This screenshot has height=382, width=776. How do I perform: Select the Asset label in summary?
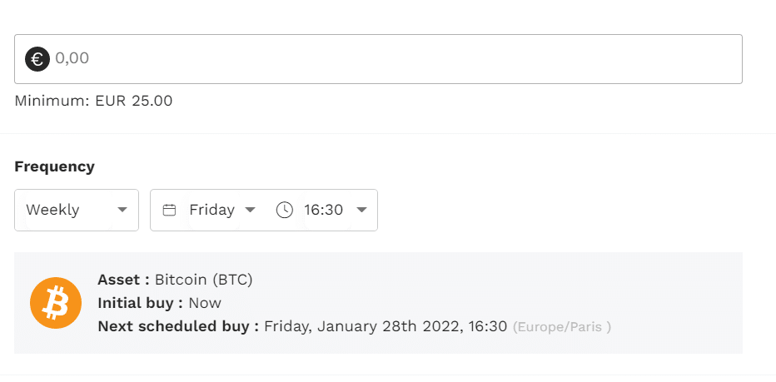[124, 280]
